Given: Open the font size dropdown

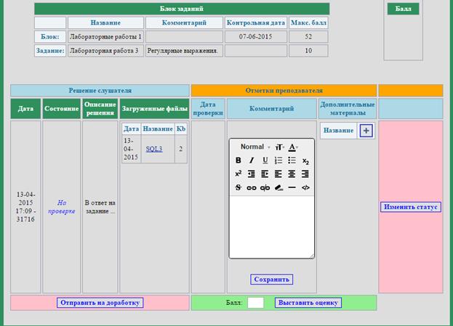Looking at the screenshot, I should 278,147.
